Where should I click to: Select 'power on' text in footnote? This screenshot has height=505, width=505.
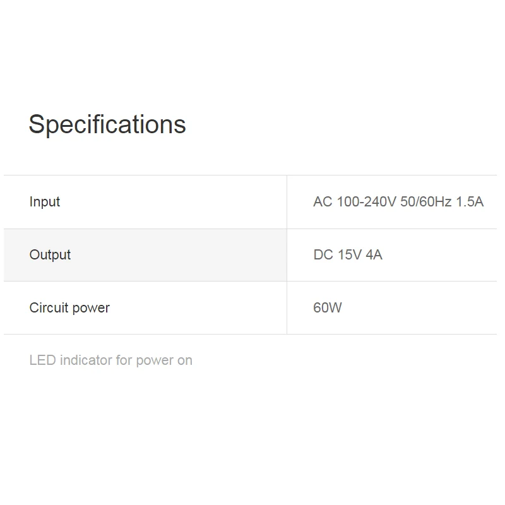pyautogui.click(x=164, y=360)
